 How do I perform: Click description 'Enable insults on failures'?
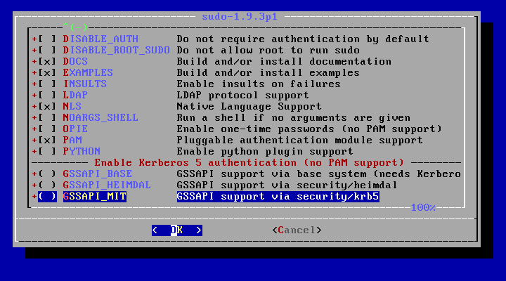tap(259, 84)
